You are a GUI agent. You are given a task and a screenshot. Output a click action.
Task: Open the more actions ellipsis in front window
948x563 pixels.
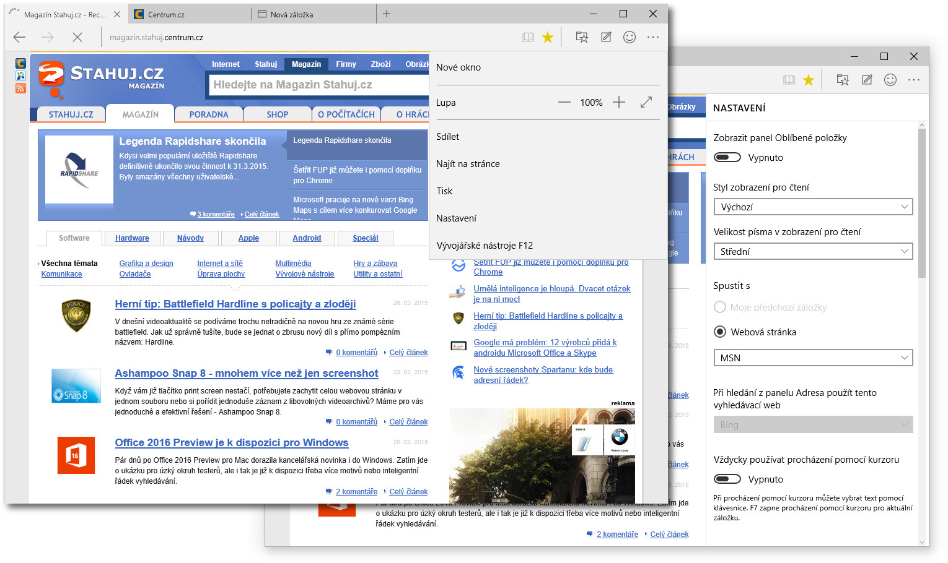[653, 37]
